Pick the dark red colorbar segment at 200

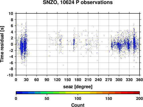pos(136,93)
